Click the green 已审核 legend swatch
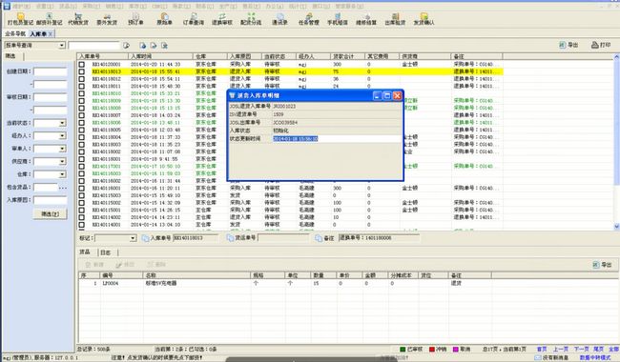This screenshot has height=362, width=620. point(403,350)
